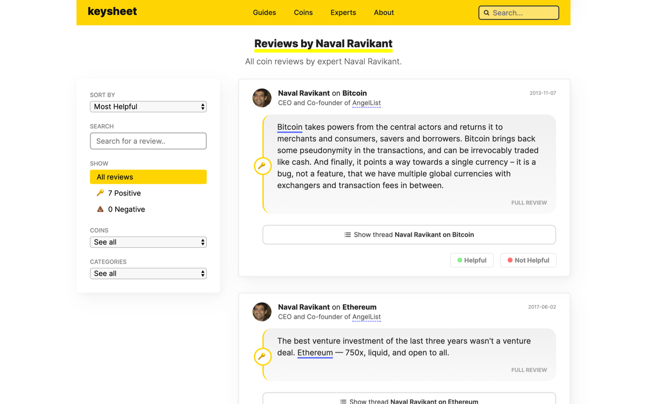Click the list icon in Bitcoin thread button
Image resolution: width=647 pixels, height=404 pixels.
pos(347,235)
